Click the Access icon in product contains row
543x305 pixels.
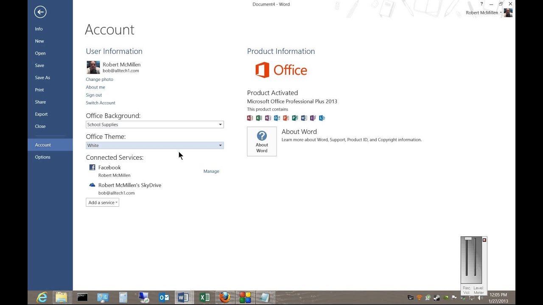[250, 118]
